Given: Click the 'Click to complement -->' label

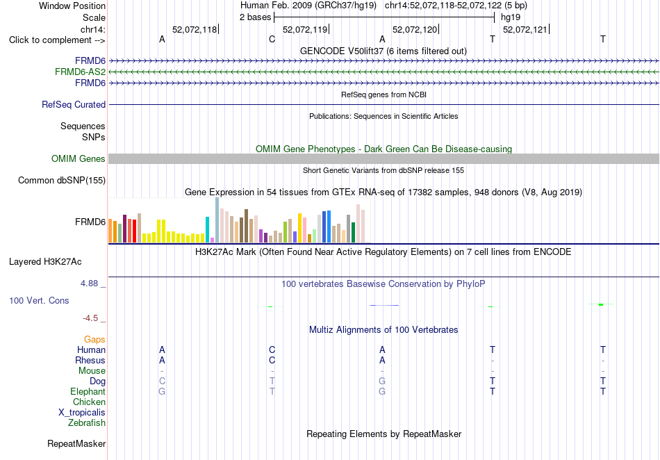Looking at the screenshot, I should (x=57, y=40).
